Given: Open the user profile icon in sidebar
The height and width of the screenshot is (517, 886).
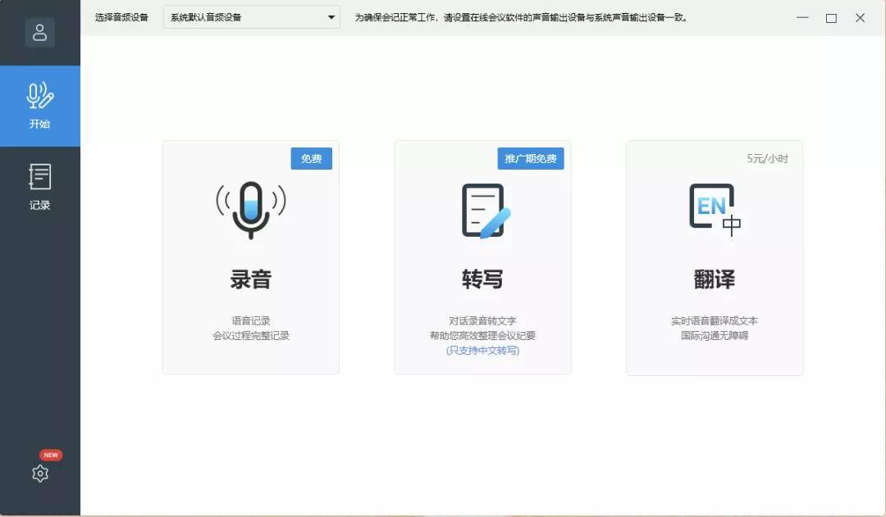Looking at the screenshot, I should 39,31.
